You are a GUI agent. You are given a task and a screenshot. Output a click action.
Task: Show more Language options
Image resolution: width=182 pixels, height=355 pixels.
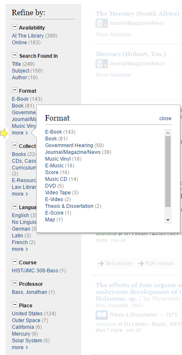coord(20,249)
